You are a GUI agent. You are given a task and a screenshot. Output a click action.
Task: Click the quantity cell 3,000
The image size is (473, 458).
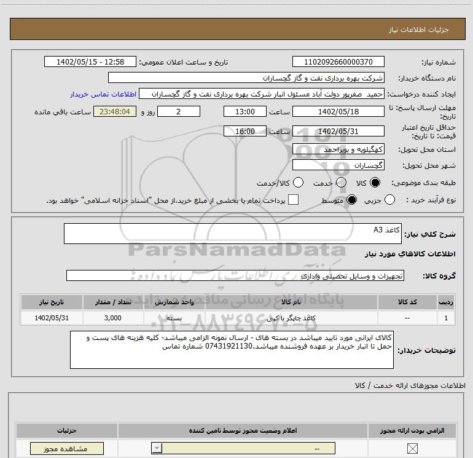pyautogui.click(x=113, y=318)
